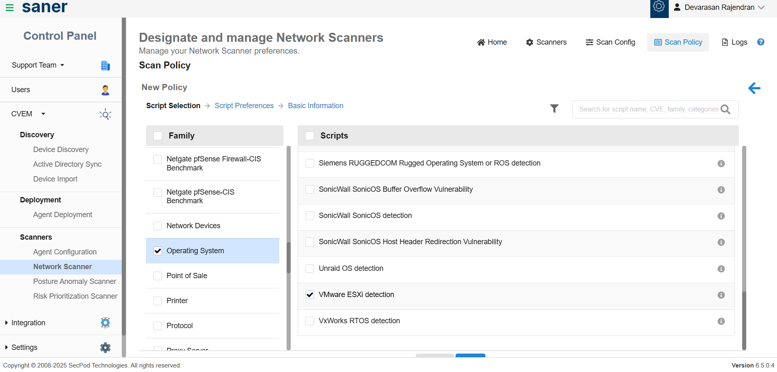Open the Scanners tab

click(546, 42)
